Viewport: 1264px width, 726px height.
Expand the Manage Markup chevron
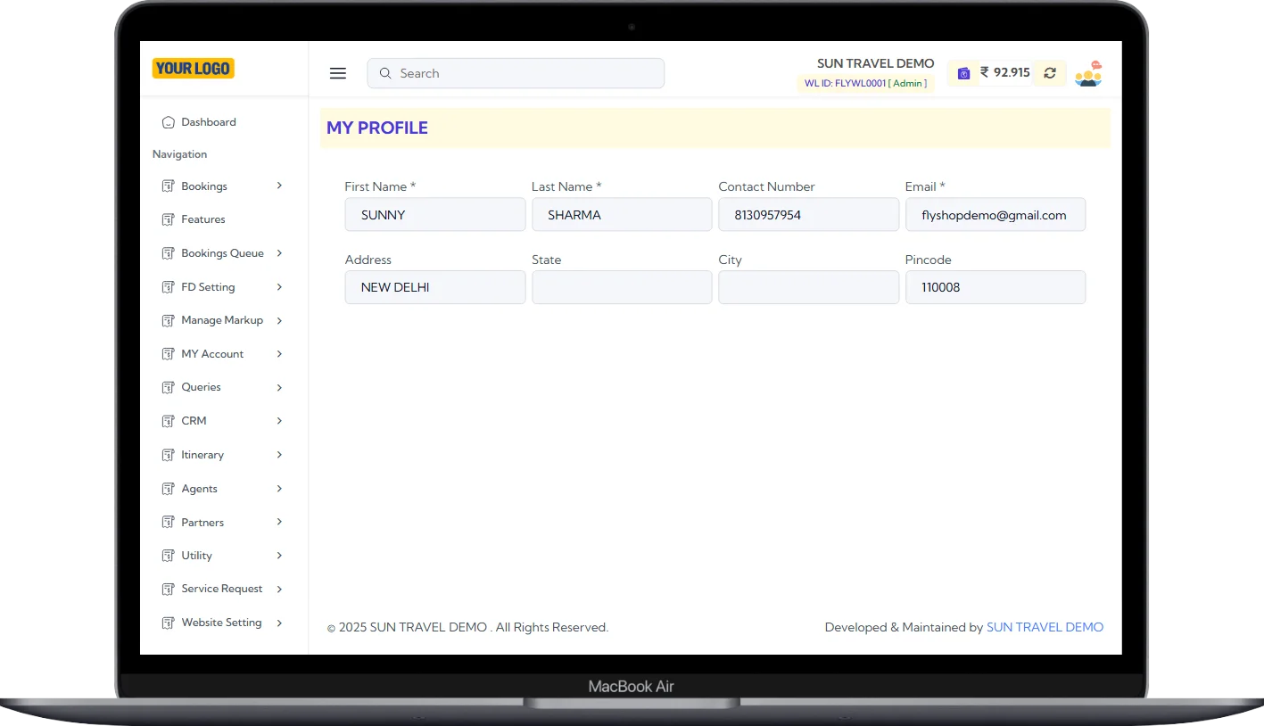(279, 320)
